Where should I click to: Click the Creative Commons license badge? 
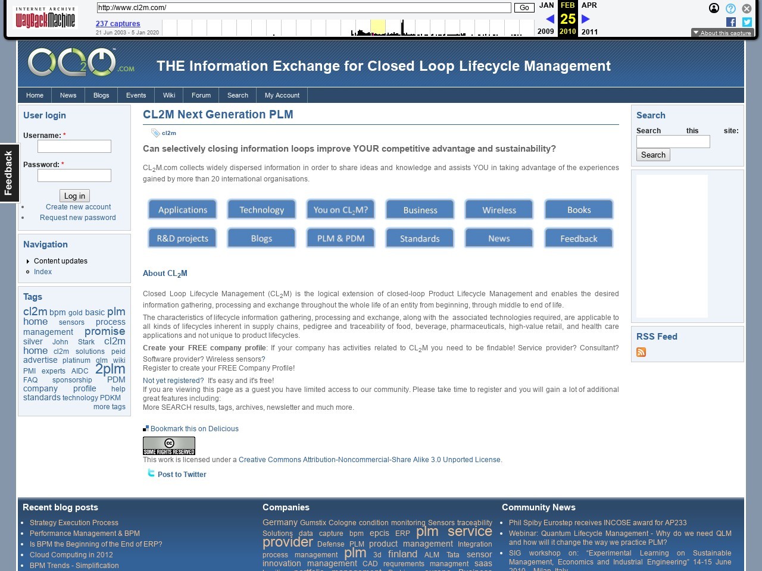(x=169, y=445)
